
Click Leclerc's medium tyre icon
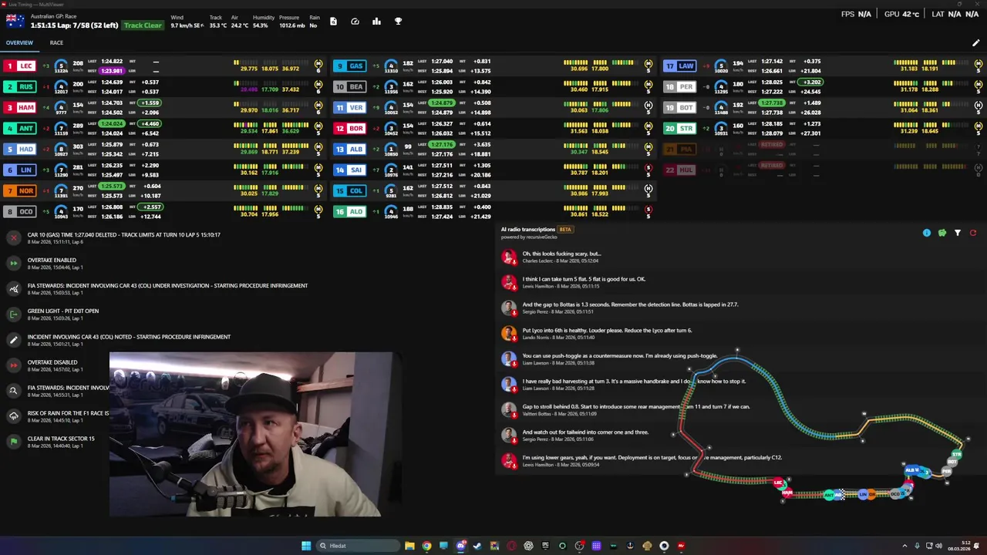(x=318, y=64)
